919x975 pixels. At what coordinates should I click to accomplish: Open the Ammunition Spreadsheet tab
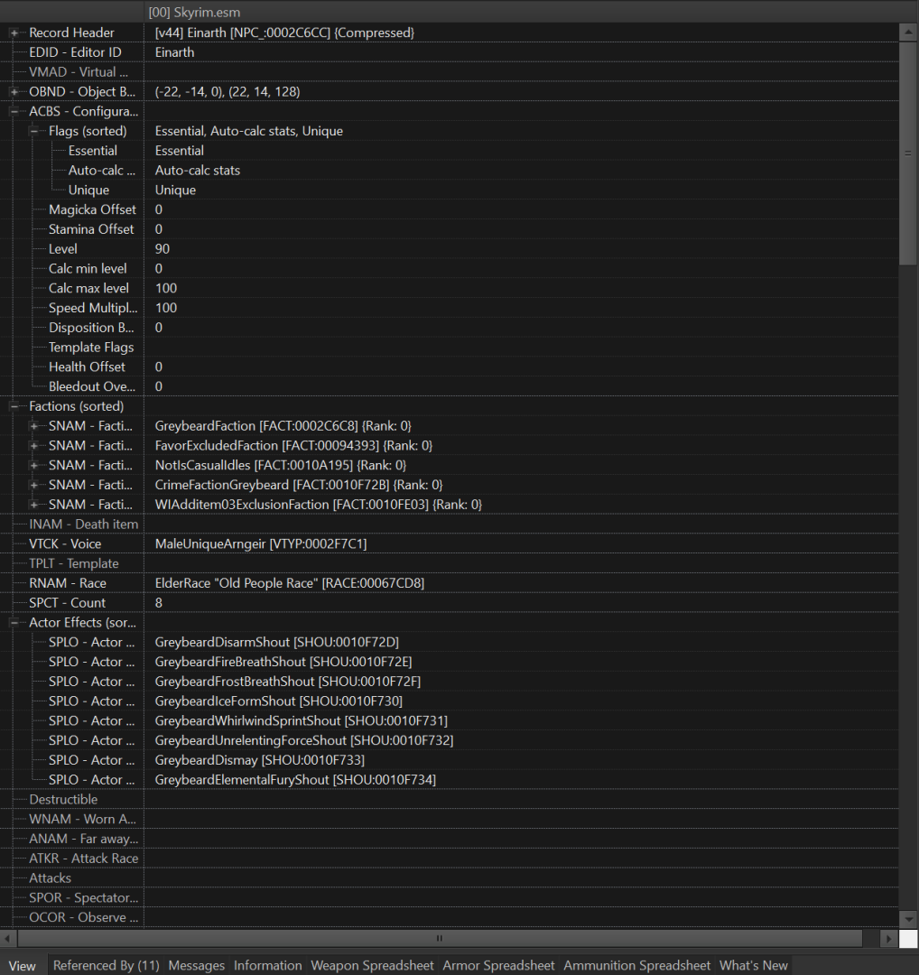click(x=636, y=965)
